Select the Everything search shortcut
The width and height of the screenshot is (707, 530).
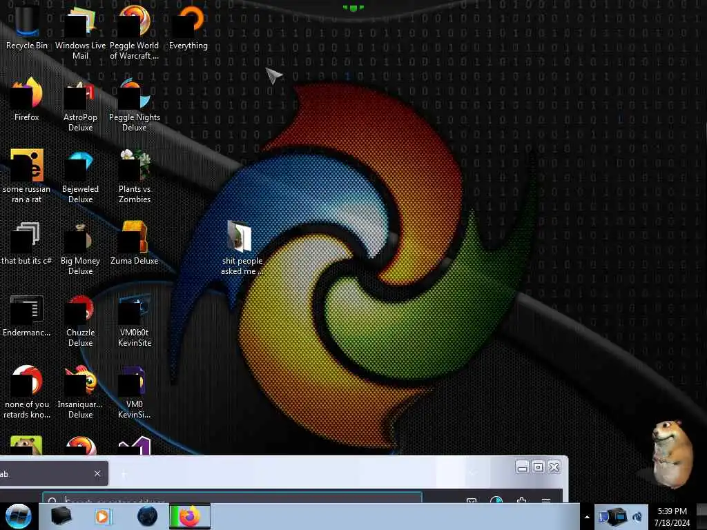188,28
